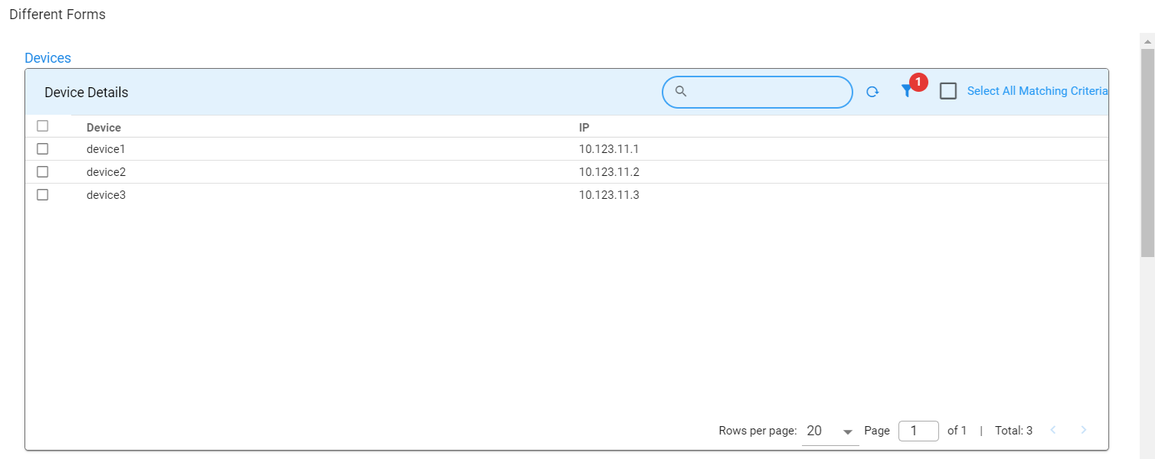Tick the checkbox for device2
1155x459 pixels.
43,172
